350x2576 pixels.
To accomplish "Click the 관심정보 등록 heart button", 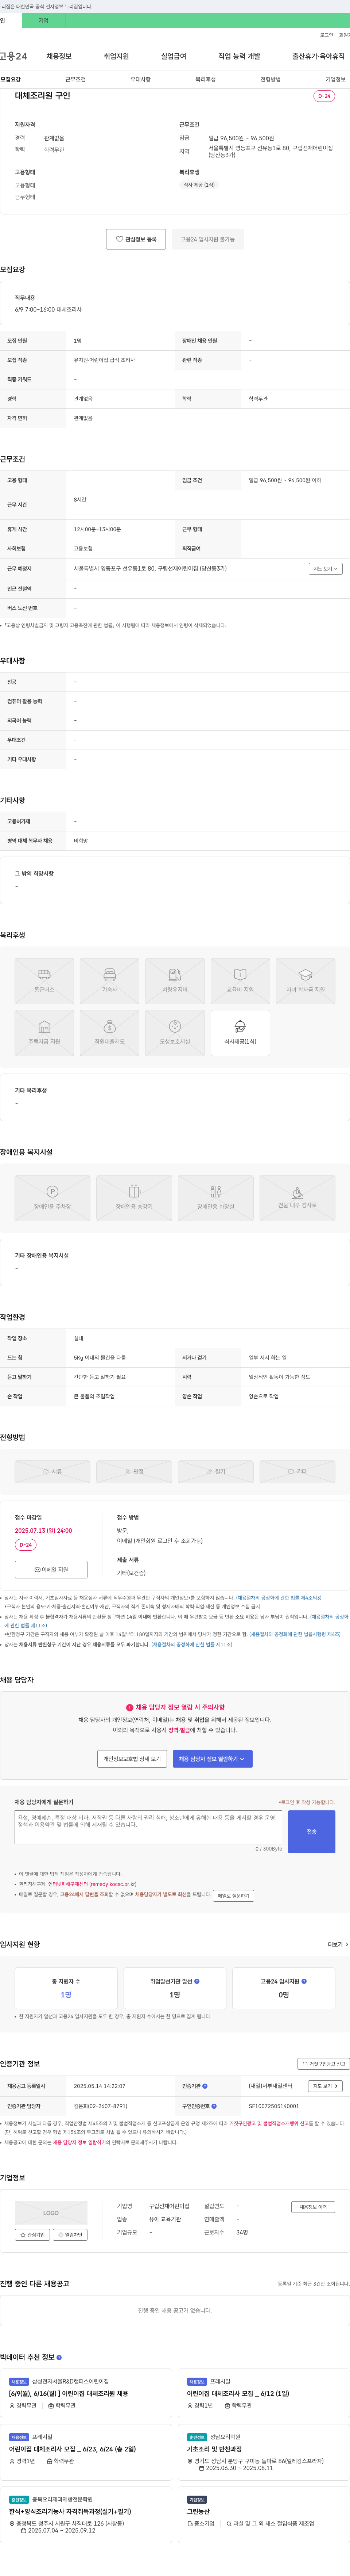I will click(136, 239).
